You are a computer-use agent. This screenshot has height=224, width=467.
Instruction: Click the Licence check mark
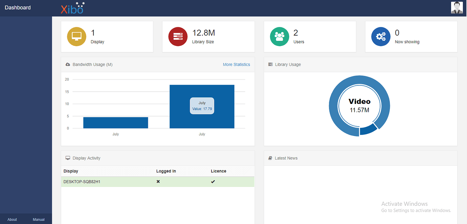pos(213,182)
